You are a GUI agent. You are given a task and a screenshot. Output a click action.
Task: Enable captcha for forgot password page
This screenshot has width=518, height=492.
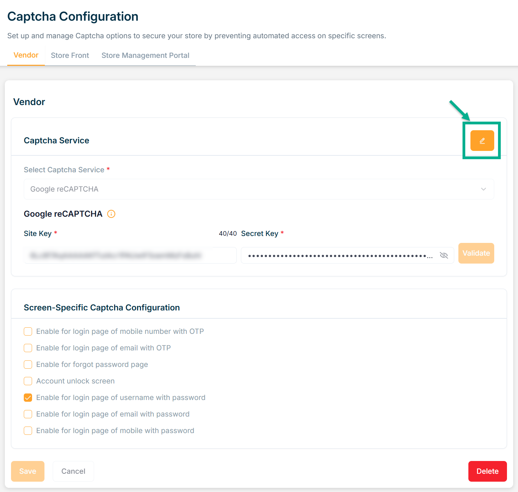pos(28,365)
